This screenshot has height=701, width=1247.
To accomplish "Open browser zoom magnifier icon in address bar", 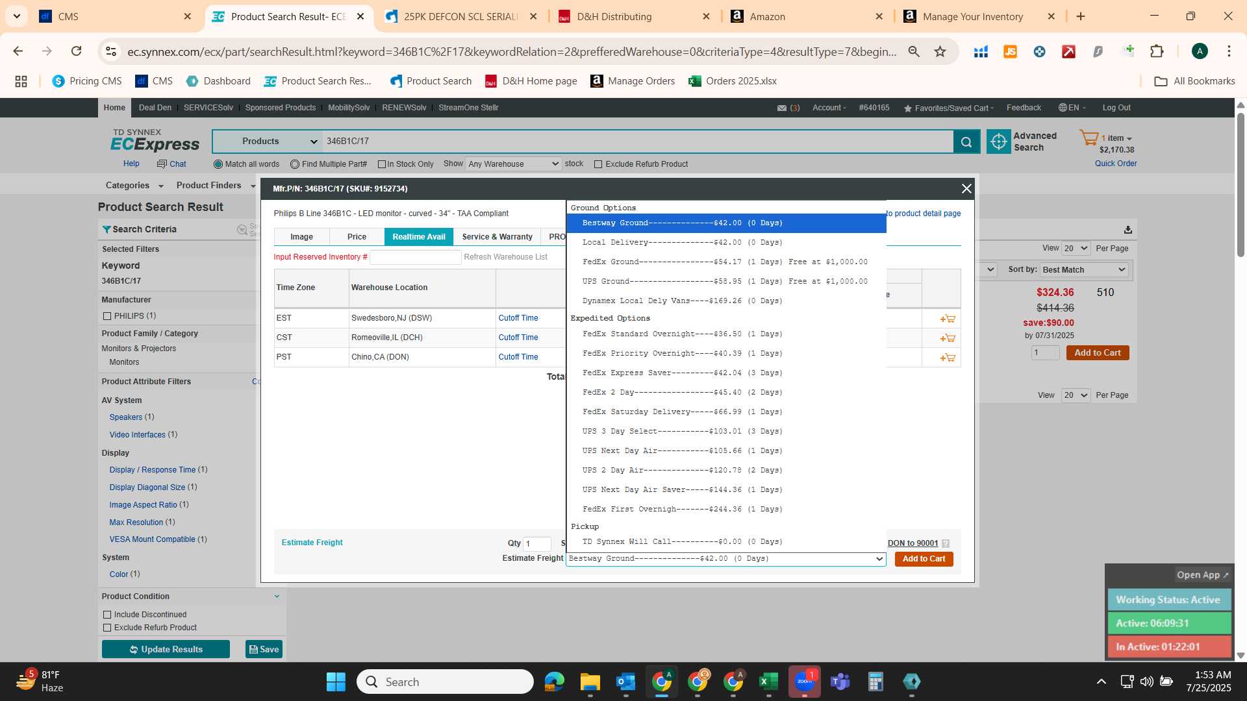I will pyautogui.click(x=914, y=51).
